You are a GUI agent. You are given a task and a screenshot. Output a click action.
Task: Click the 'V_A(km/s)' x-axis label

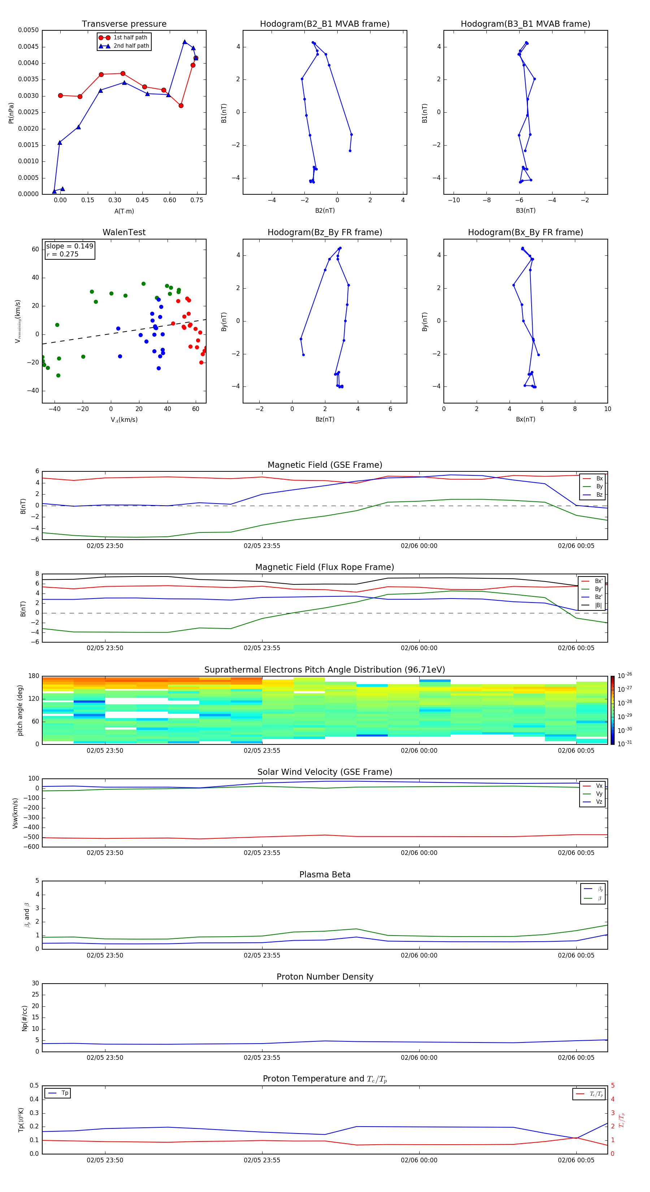click(124, 420)
